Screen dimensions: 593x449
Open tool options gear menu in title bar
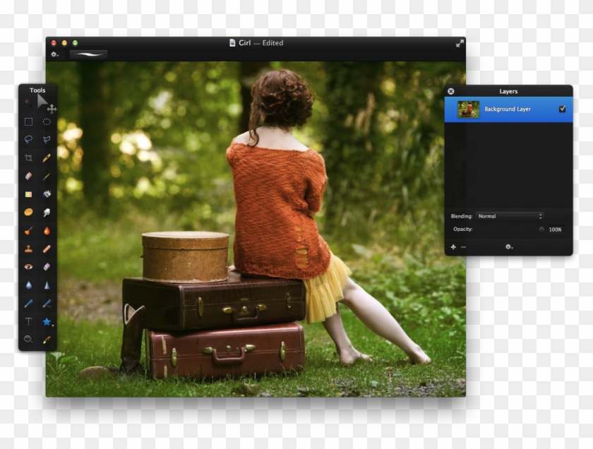[x=54, y=54]
